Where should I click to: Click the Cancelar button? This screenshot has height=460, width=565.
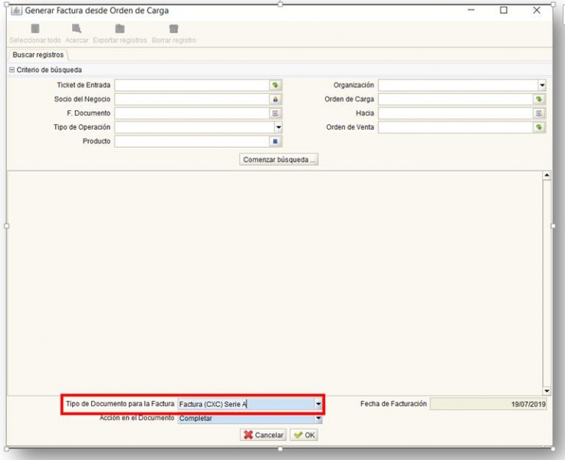pos(263,435)
